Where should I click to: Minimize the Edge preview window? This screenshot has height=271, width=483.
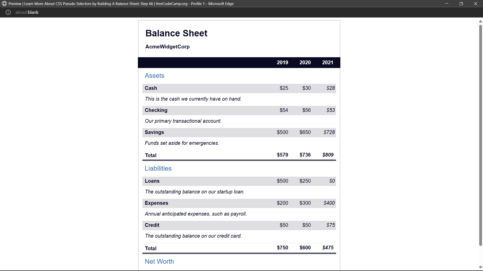447,4
